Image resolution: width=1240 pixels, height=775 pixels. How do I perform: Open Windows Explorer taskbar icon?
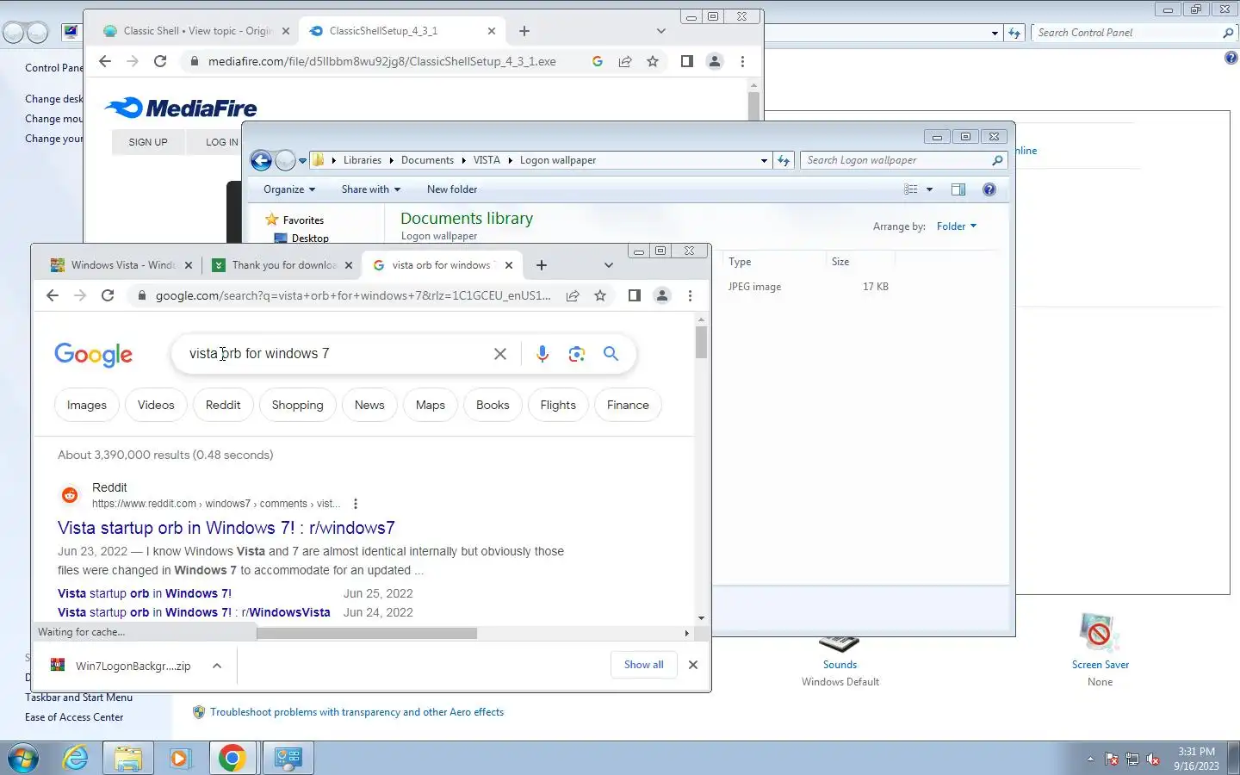(x=127, y=758)
